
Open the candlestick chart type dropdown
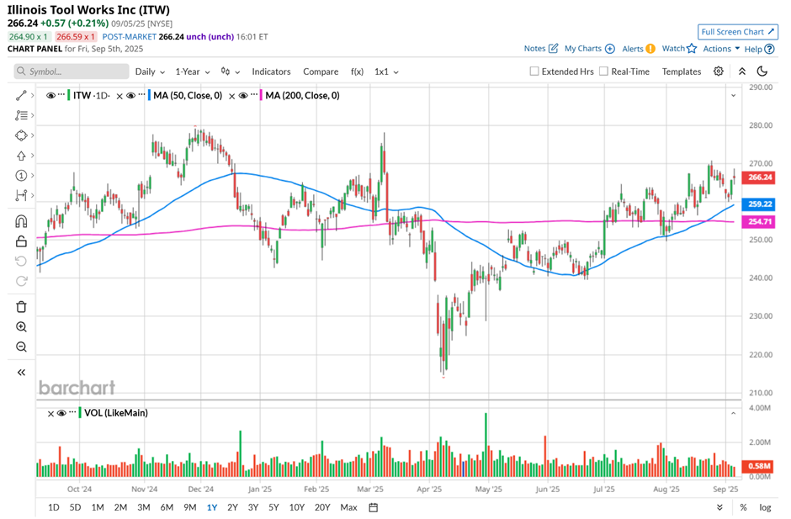(x=230, y=71)
